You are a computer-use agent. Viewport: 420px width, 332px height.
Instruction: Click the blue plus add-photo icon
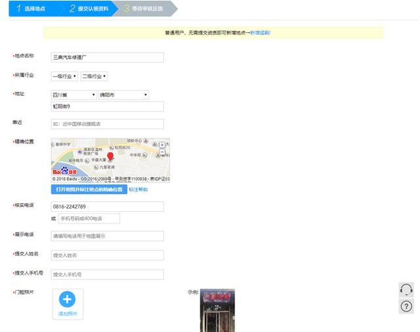coord(67,299)
